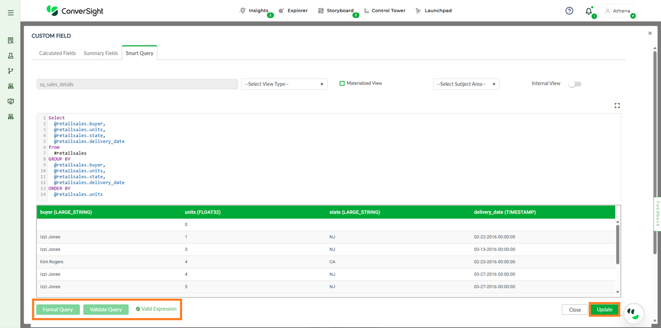This screenshot has height=328, width=661.
Task: Open the Select View Type dropdown
Action: click(x=284, y=84)
